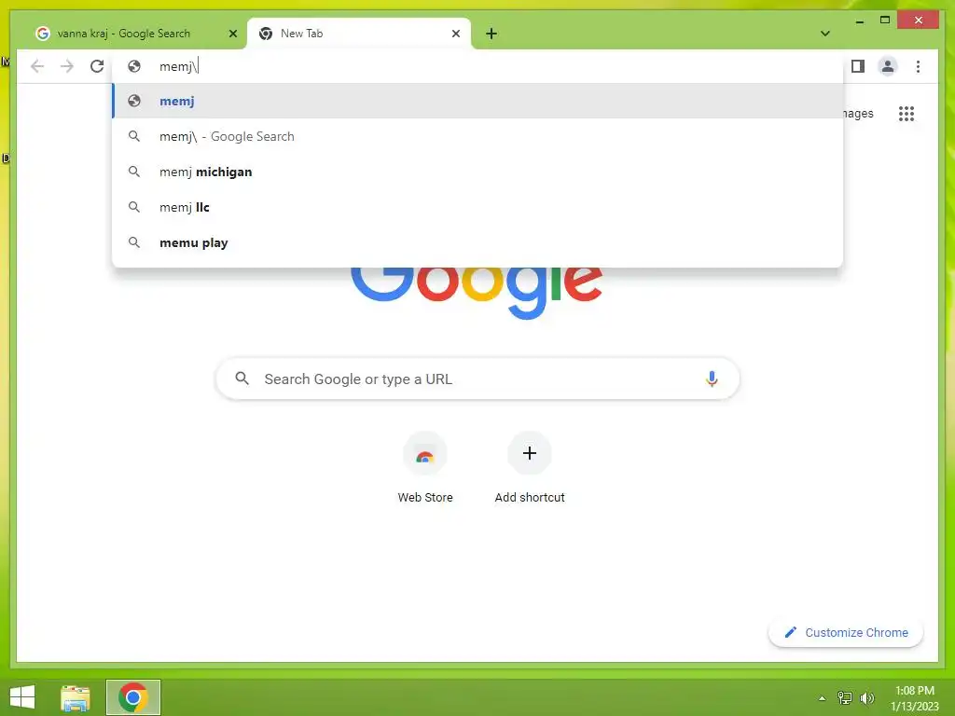This screenshot has height=716, width=955.
Task: Click the browser forward arrow
Action: tap(67, 66)
